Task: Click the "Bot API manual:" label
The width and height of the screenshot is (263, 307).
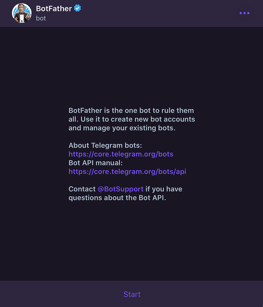Action: [x=96, y=163]
